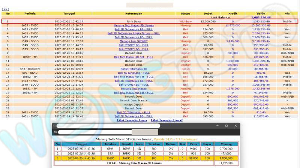Click the Tebakan column header in popup
300x168 pixels.
click(x=110, y=144)
